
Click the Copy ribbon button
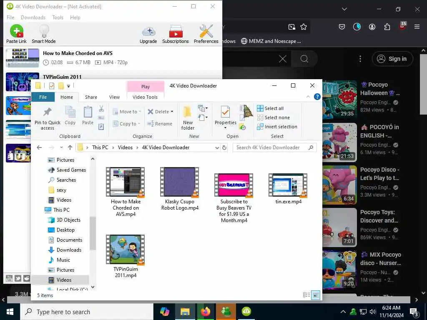click(x=70, y=116)
